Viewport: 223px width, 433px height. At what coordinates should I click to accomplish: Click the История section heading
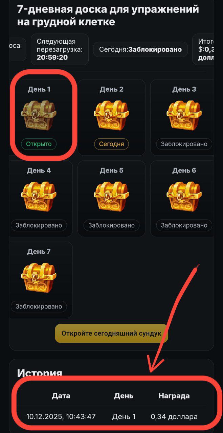40,373
